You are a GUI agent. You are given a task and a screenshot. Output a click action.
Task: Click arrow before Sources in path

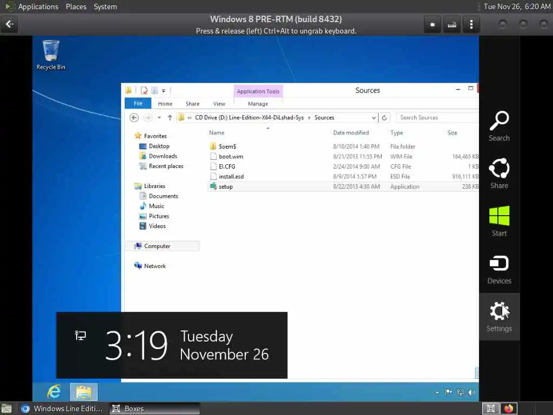coord(309,118)
